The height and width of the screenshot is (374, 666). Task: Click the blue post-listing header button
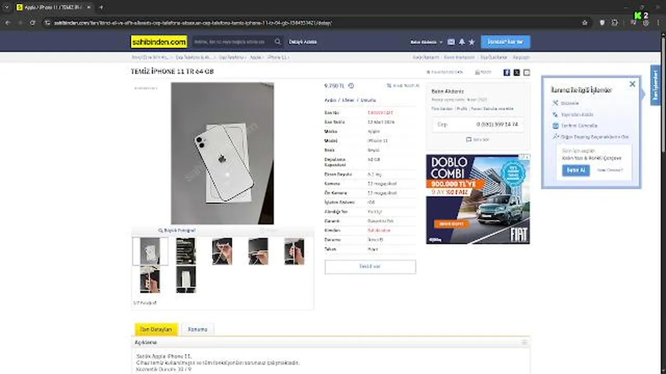[x=505, y=42]
